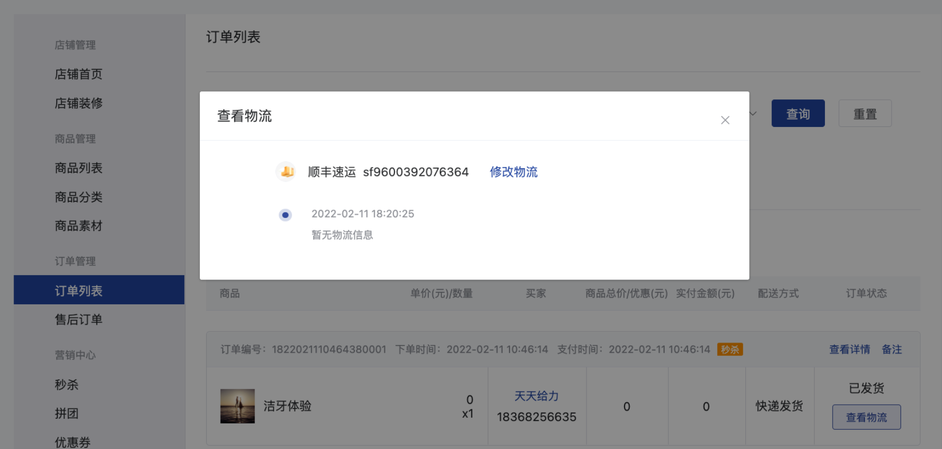The image size is (942, 449).
Task: Go to 商品分类 menu item
Action: pos(79,197)
